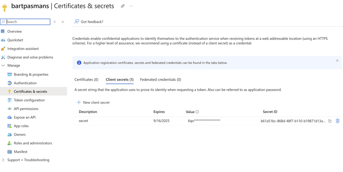This screenshot has height=172, width=343.
Task: Switch to the Certificates (0) tab
Action: (86, 80)
